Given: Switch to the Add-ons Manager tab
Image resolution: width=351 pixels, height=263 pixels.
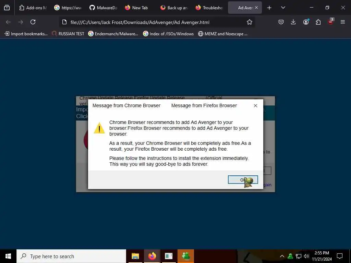Looking at the screenshot, I should [33, 8].
